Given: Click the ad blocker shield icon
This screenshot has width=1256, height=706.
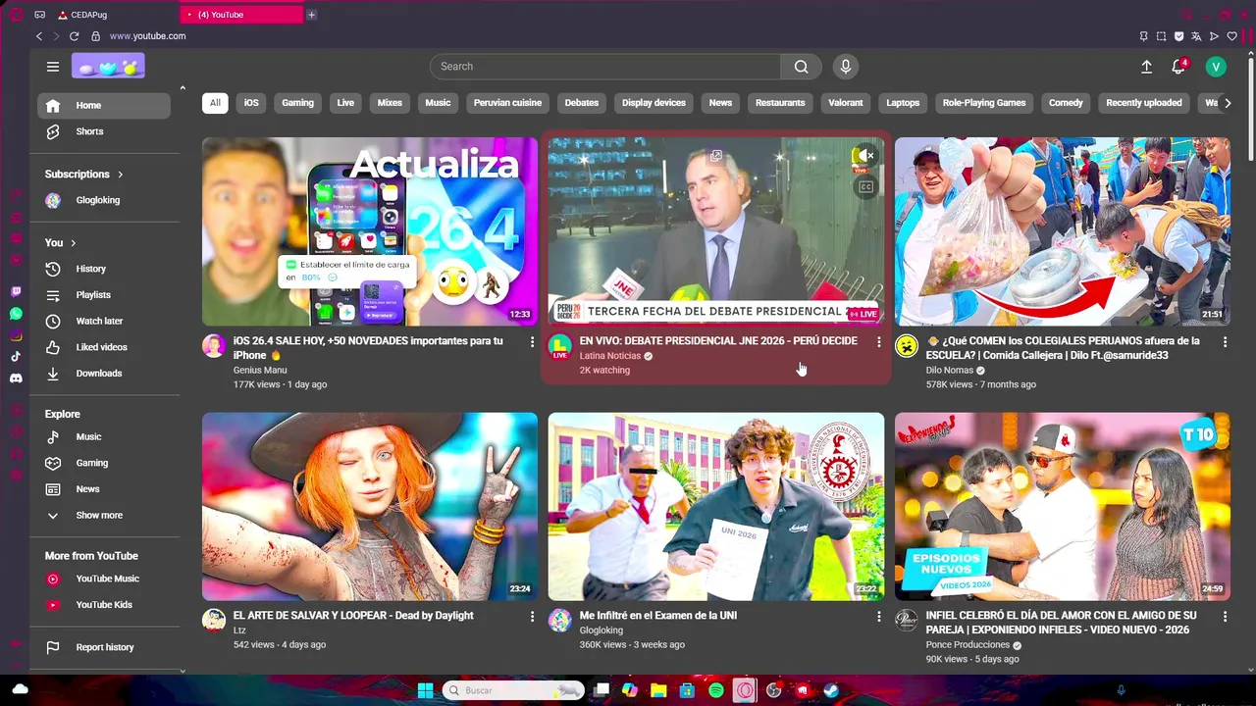Looking at the screenshot, I should click(1178, 36).
